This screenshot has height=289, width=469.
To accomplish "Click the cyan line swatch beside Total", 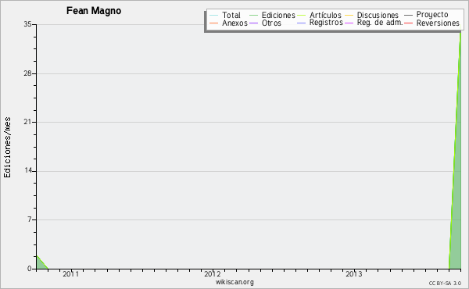I will pyautogui.click(x=214, y=16).
